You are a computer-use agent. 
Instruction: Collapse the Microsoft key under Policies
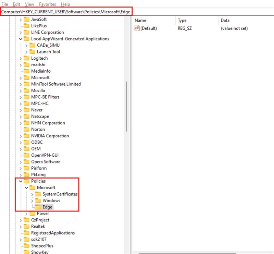coord(26,188)
